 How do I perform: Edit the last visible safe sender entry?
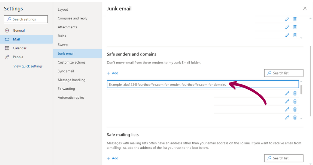click(x=287, y=117)
